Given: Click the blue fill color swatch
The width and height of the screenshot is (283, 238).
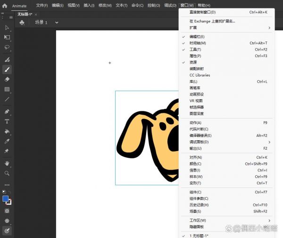Looking at the screenshot, I should pyautogui.click(x=6, y=199).
